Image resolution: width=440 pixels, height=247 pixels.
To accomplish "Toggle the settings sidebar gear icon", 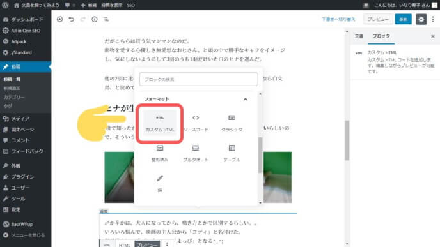I will [x=421, y=19].
